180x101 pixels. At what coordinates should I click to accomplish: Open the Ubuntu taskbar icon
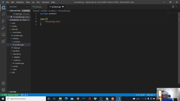coord(112,98)
